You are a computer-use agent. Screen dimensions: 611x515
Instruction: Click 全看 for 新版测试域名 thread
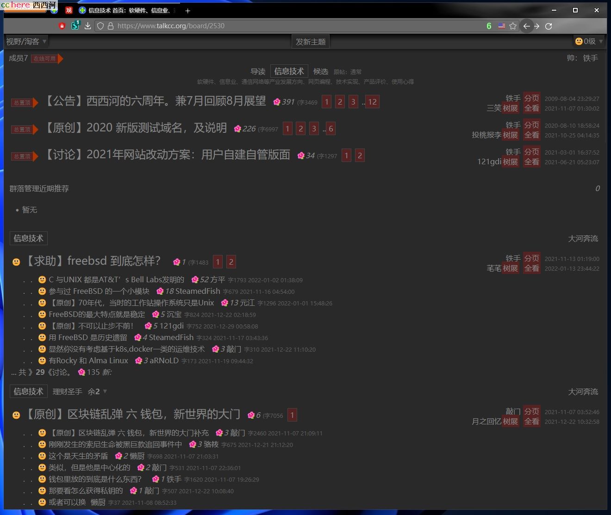click(x=531, y=135)
